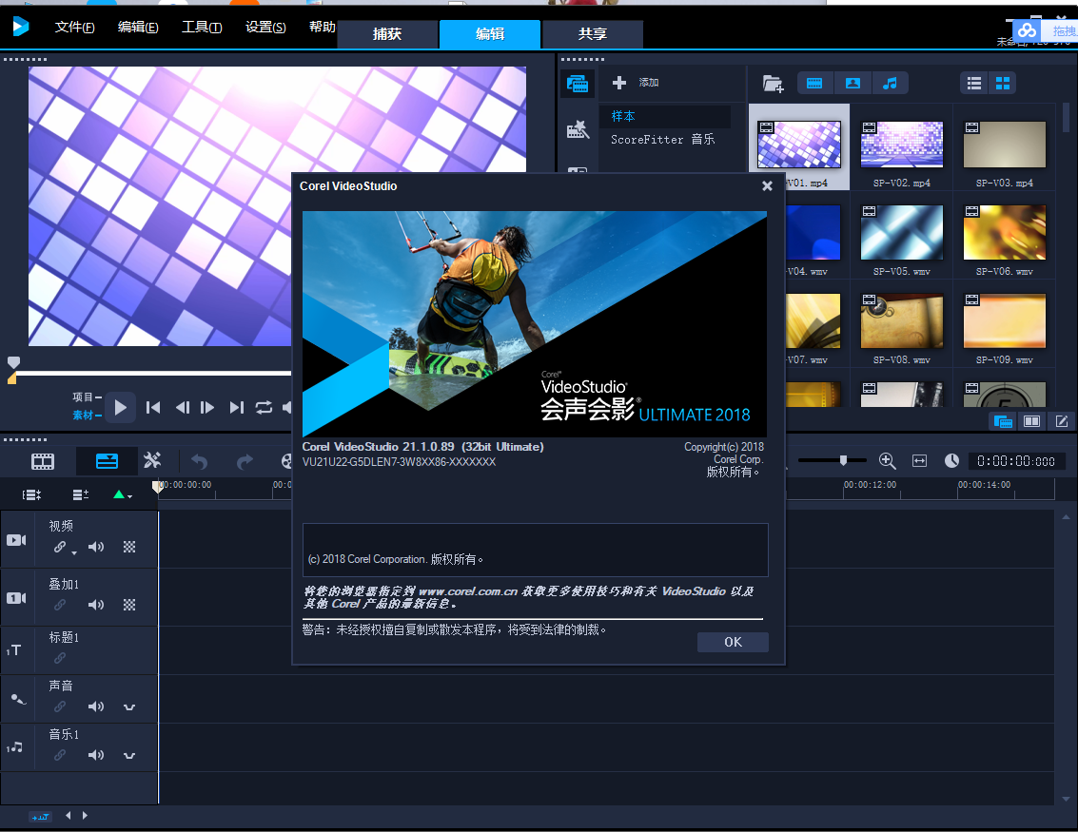
Task: Undo the last action
Action: pyautogui.click(x=200, y=461)
